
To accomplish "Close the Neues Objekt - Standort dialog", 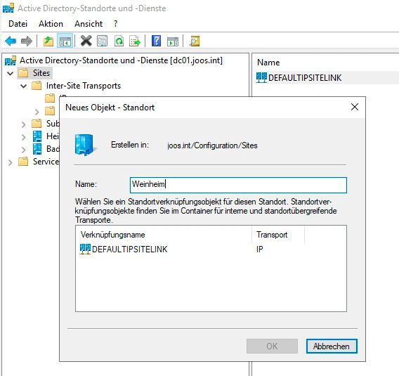I will point(355,107).
